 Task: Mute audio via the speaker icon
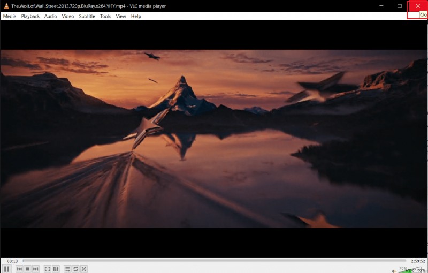(394, 271)
